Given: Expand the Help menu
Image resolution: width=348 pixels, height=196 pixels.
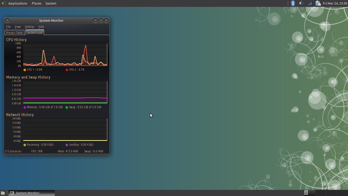Looking at the screenshot, I should pos(41,27).
